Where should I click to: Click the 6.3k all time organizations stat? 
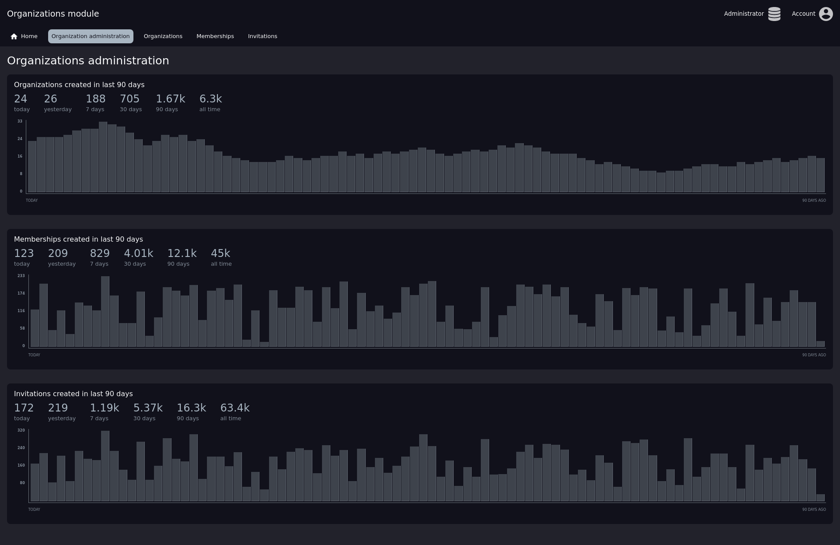[x=210, y=99]
